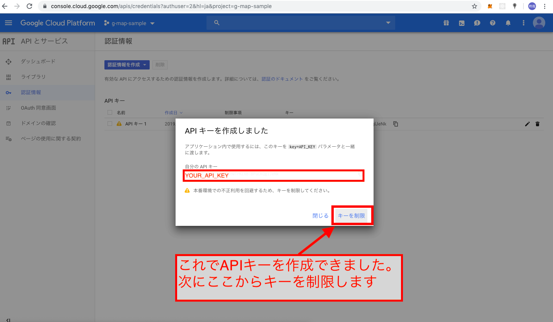The height and width of the screenshot is (322, 553).
Task: Open notifications via the bell icon
Action: click(508, 23)
